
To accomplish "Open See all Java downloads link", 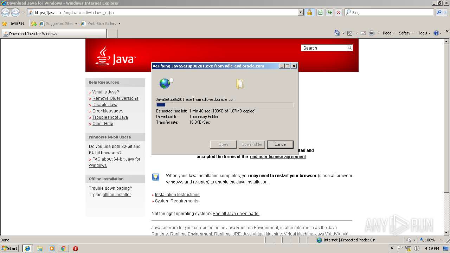I will pyautogui.click(x=236, y=214).
